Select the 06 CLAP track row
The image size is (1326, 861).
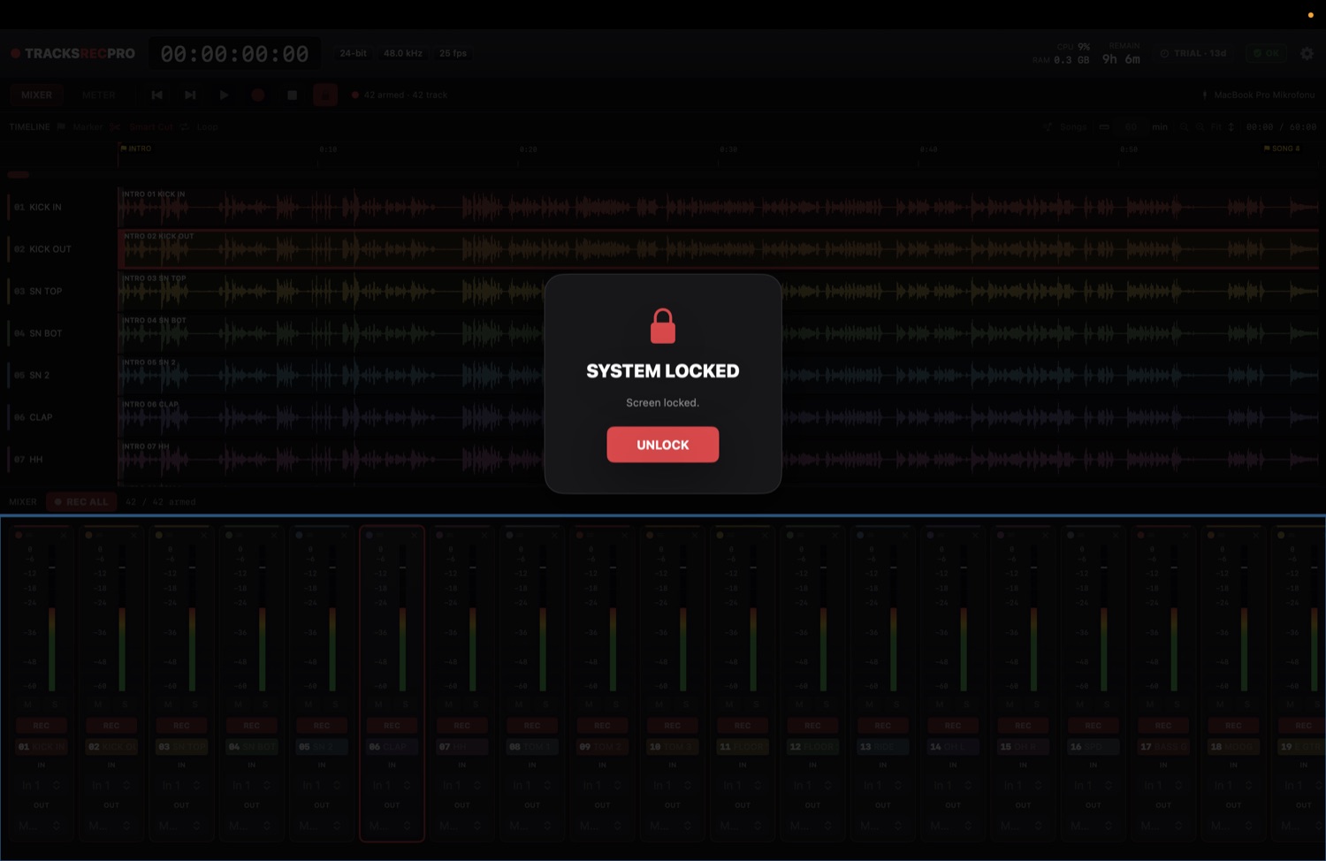[x=60, y=417]
